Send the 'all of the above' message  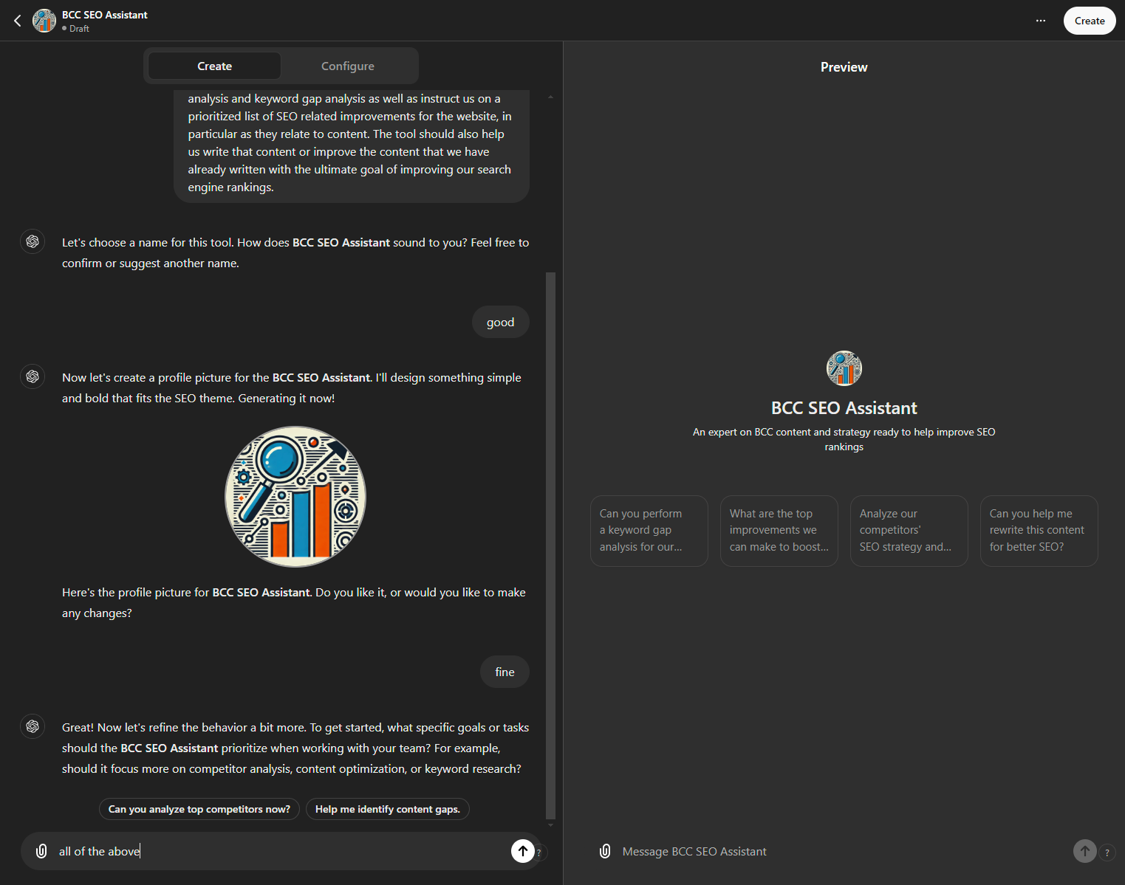click(523, 851)
